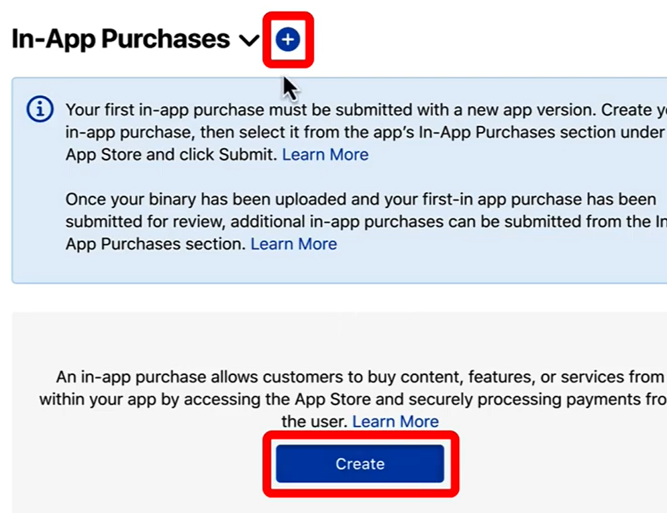Start creating an in-app purchase via Create
Image resolution: width=667 pixels, height=513 pixels.
(x=360, y=463)
